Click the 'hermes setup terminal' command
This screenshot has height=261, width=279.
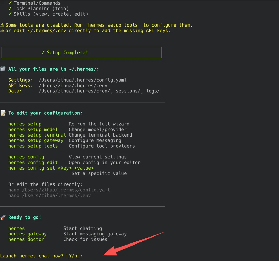point(37,135)
